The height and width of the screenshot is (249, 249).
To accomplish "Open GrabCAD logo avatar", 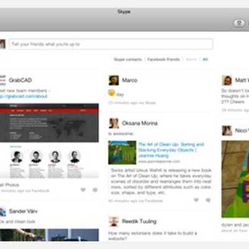I will click(2, 80).
